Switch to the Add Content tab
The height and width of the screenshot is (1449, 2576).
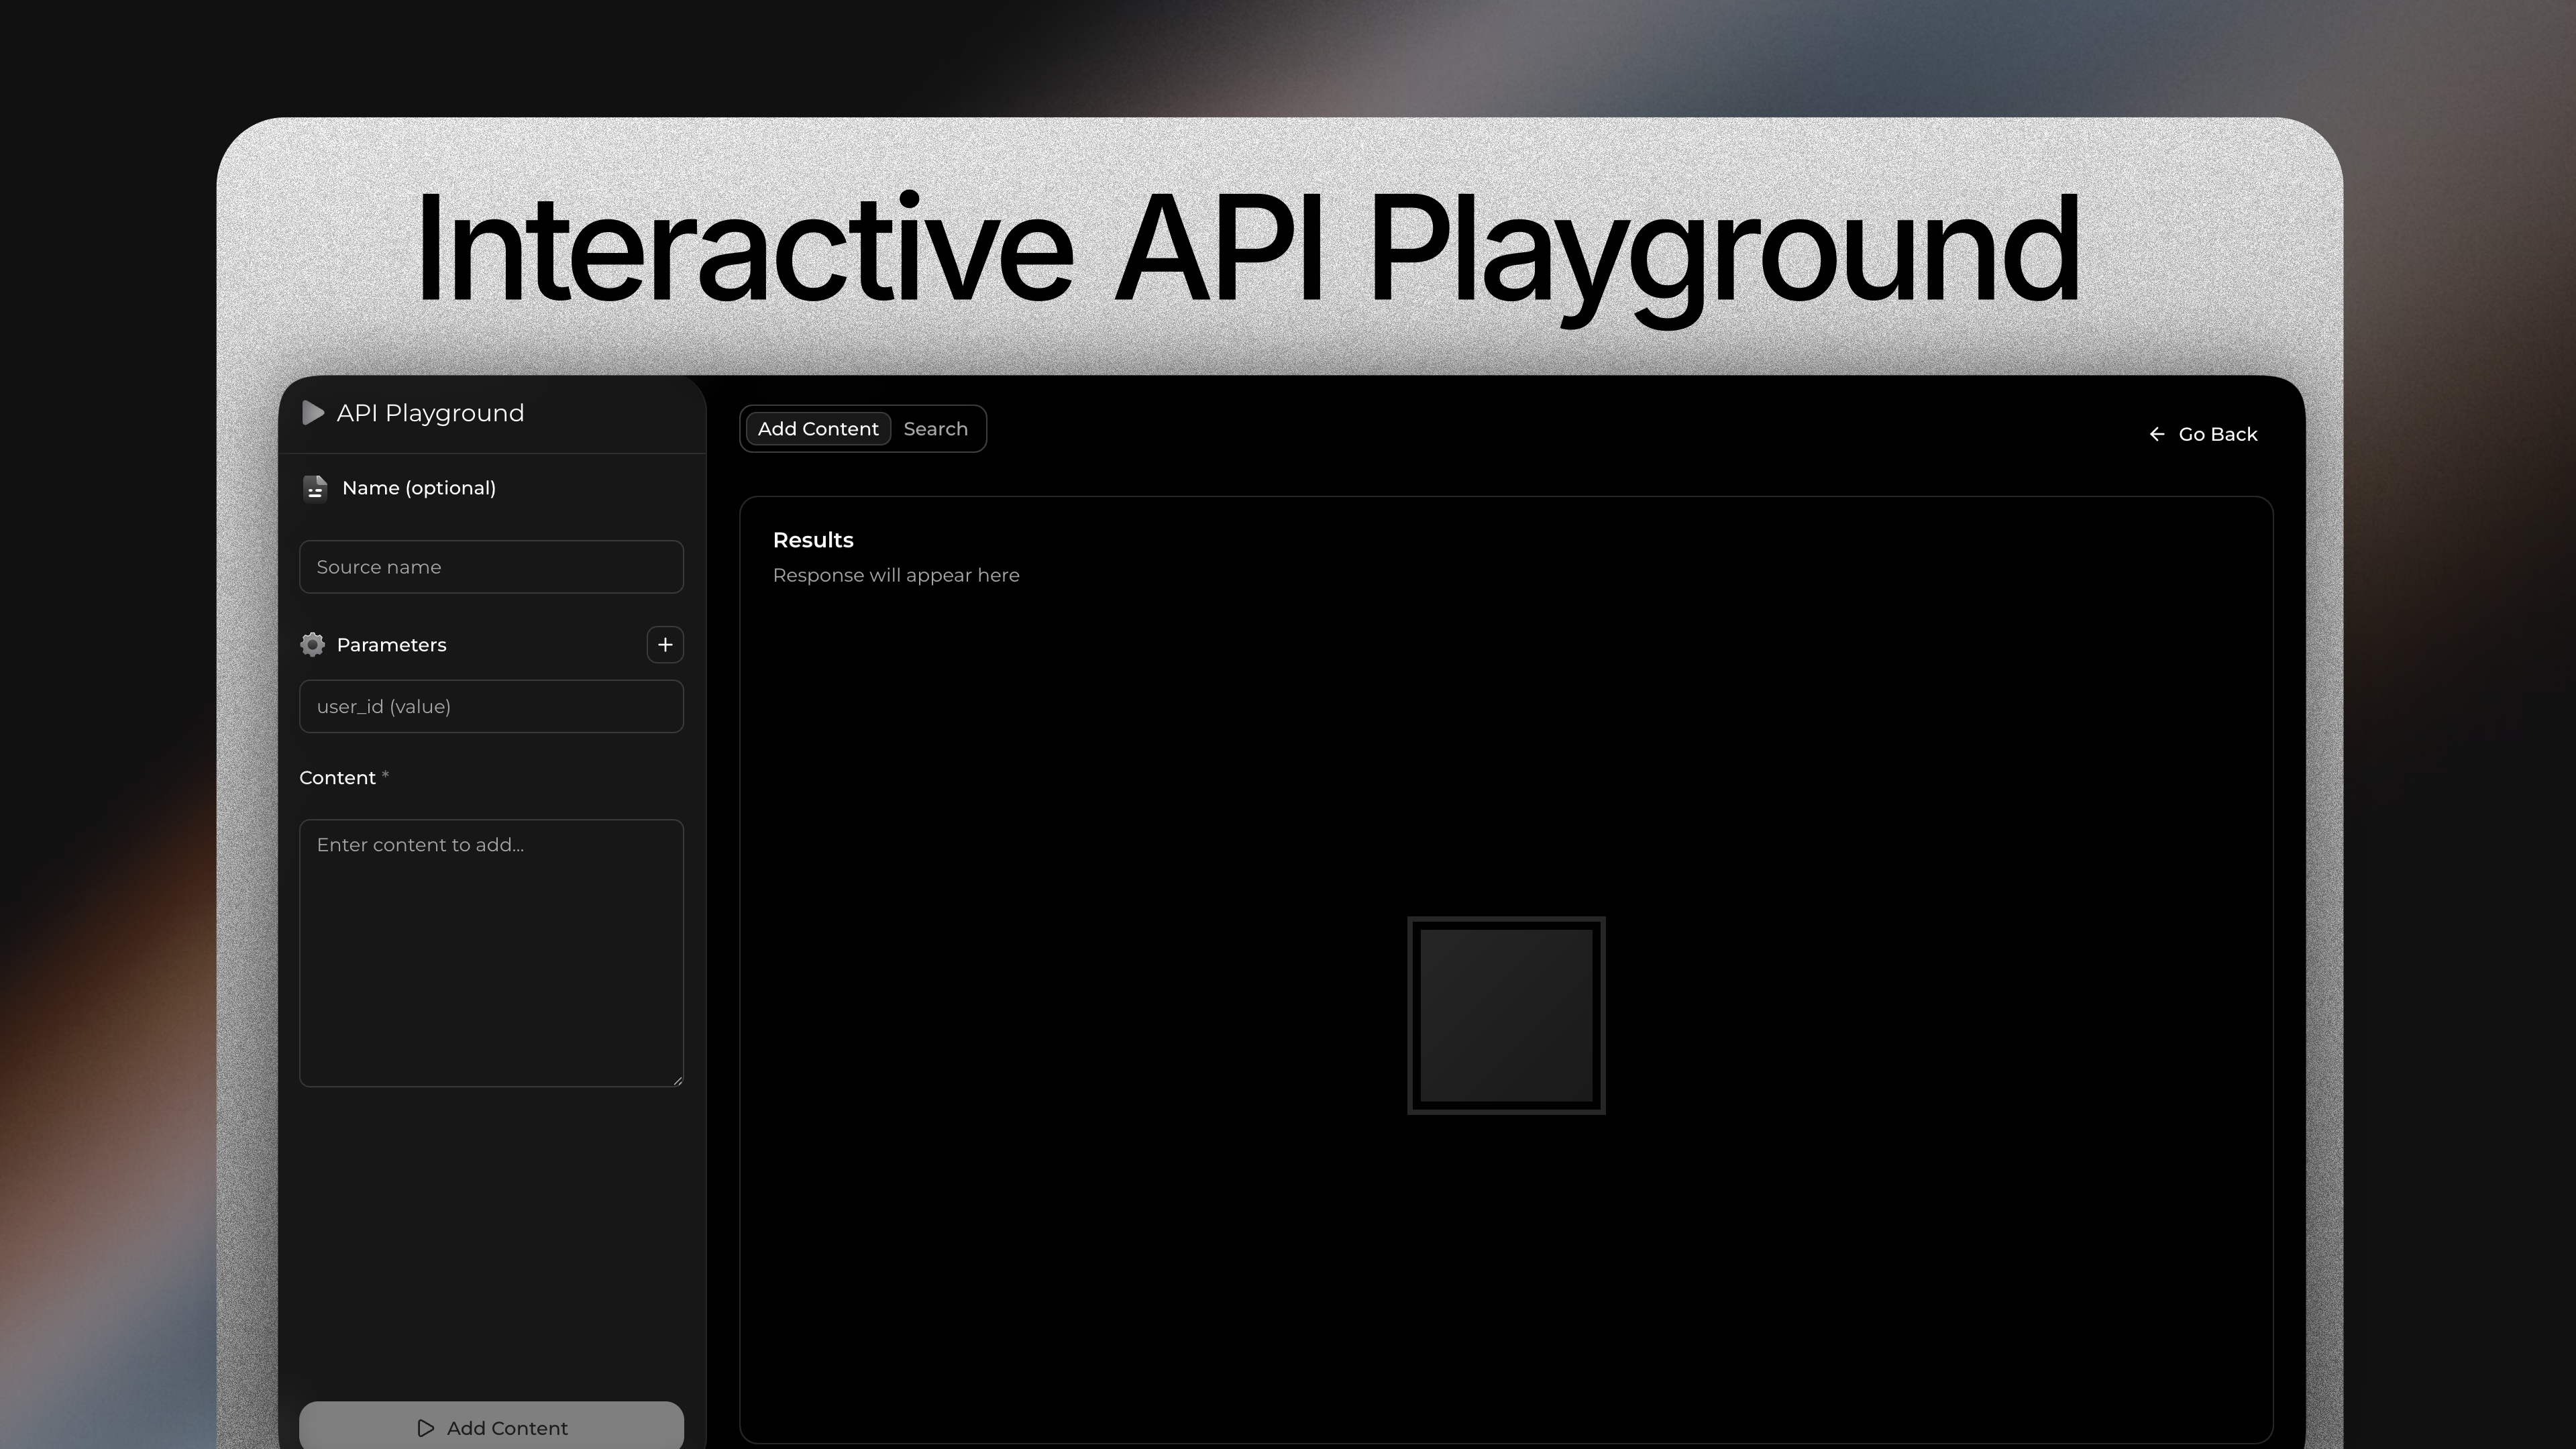coord(818,429)
